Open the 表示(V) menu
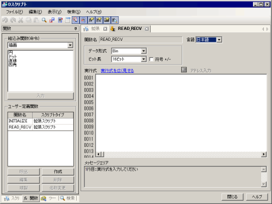The width and height of the screenshot is (272, 204). 54,12
